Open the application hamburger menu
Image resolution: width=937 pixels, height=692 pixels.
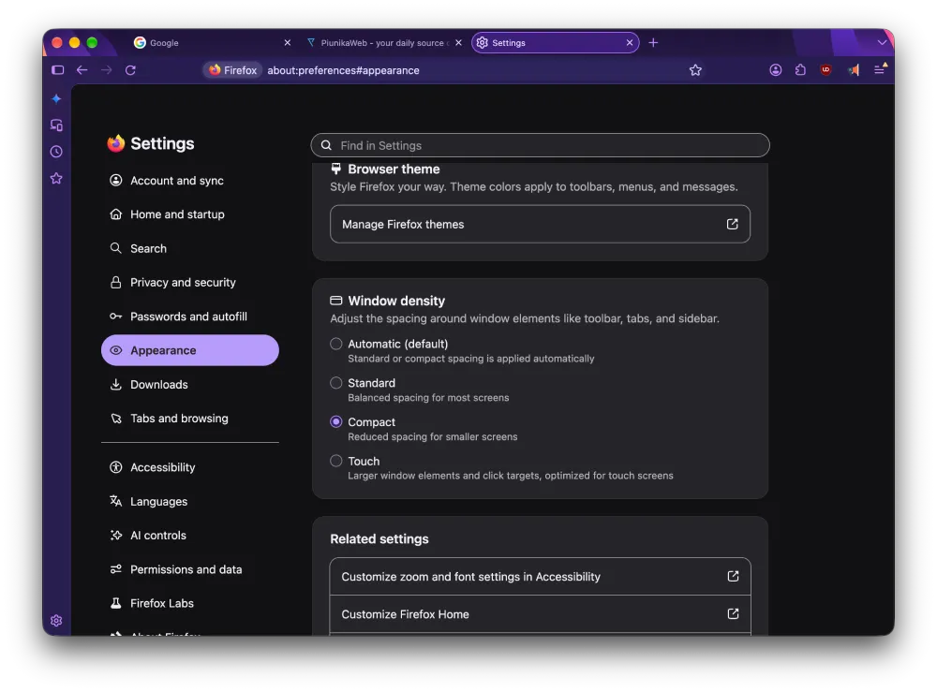tap(880, 69)
